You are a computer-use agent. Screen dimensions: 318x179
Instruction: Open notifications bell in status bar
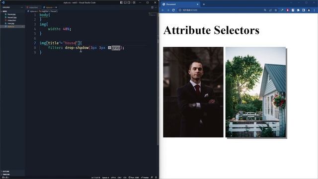click(x=156, y=178)
